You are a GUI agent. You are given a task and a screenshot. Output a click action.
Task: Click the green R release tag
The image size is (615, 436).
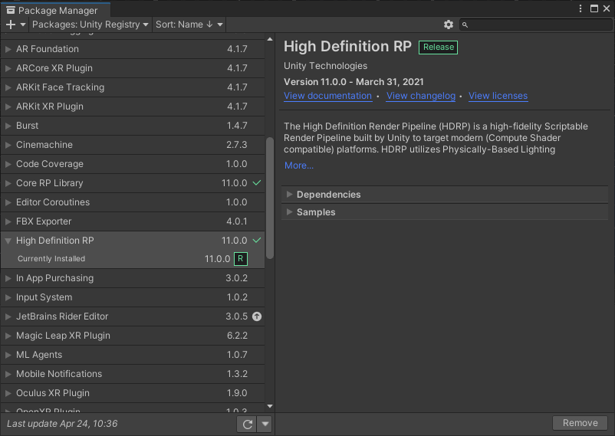[241, 259]
